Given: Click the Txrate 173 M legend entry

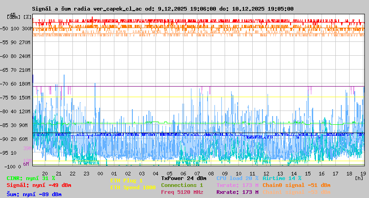Looking at the screenshot, I should click(237, 185).
